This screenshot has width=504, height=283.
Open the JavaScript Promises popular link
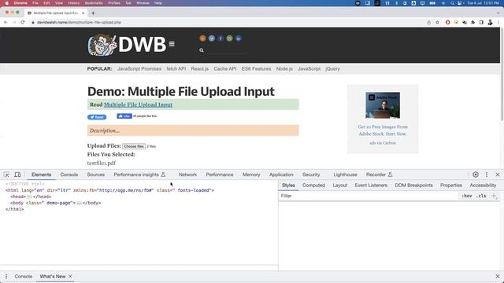[x=139, y=69]
